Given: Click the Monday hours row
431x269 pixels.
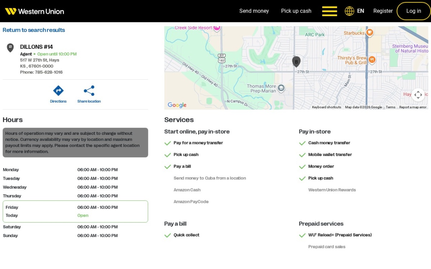Looking at the screenshot, I should tap(75, 170).
